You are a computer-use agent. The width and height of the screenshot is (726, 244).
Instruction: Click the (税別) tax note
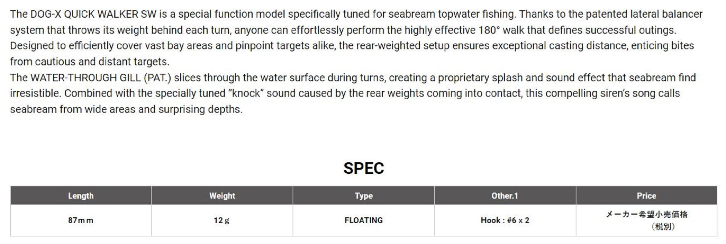click(x=663, y=227)
